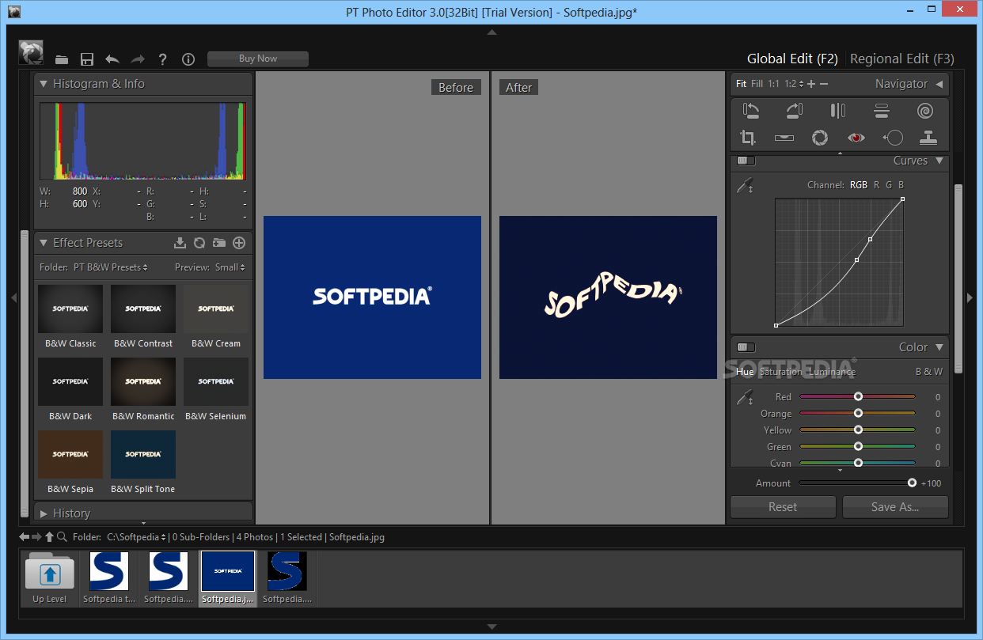
Task: Select the circle spot removal tool
Action: click(x=893, y=138)
